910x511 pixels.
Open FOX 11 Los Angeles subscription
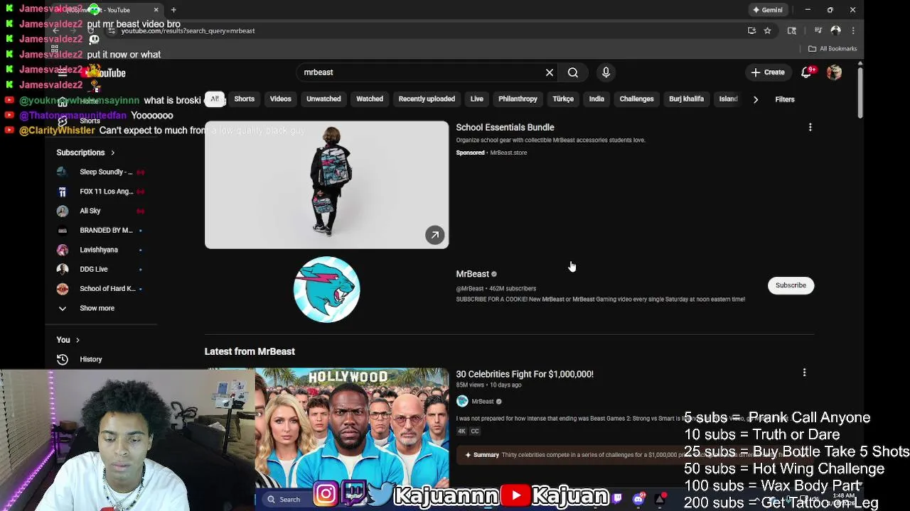[100, 192]
